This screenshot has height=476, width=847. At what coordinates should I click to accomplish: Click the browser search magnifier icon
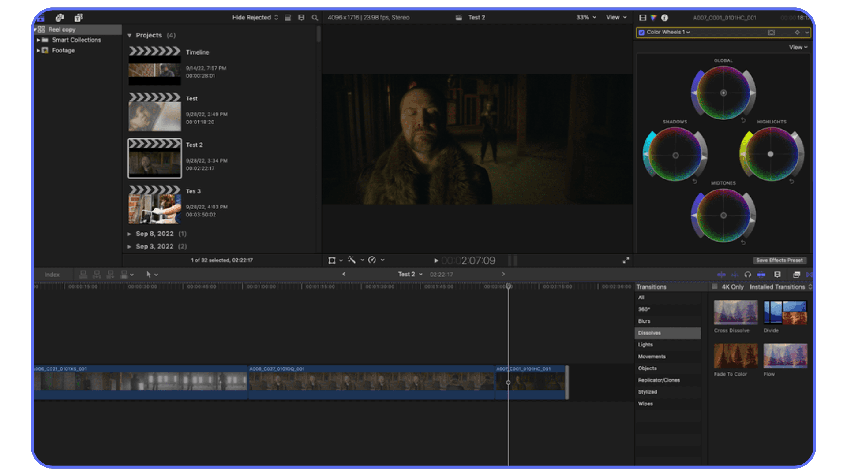point(315,18)
